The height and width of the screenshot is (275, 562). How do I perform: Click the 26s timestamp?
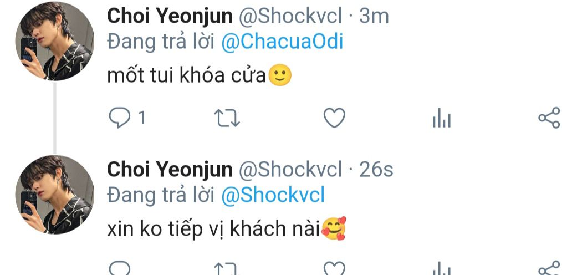[376, 170]
